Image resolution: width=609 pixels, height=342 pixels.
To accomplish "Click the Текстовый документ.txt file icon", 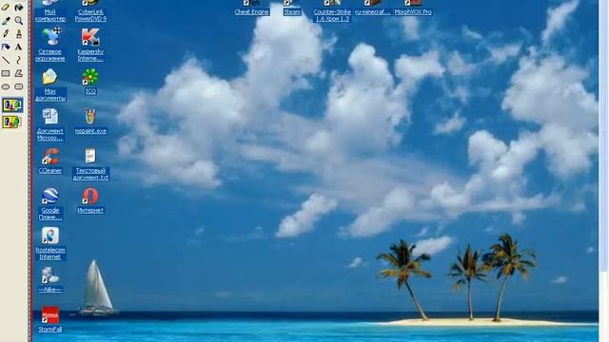I will tap(90, 156).
